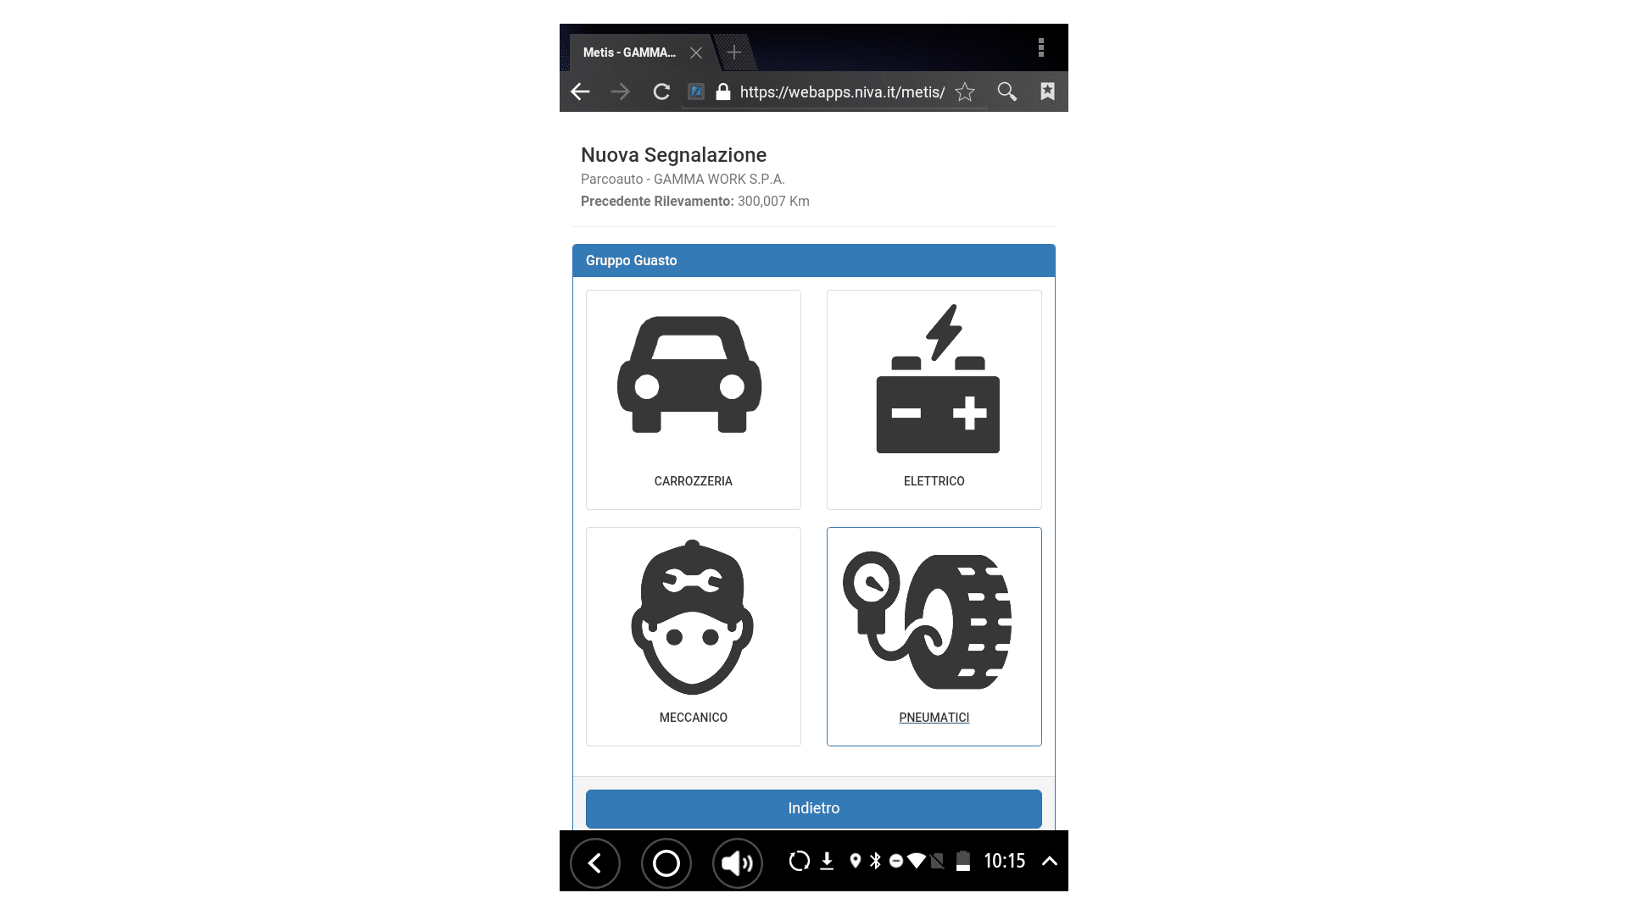Open the browser search magnifier
The height and width of the screenshot is (915, 1628).
point(1006,91)
